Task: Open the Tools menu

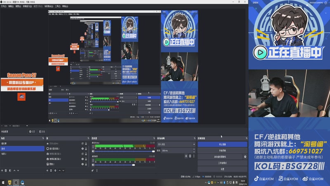Action: (x=57, y=6)
